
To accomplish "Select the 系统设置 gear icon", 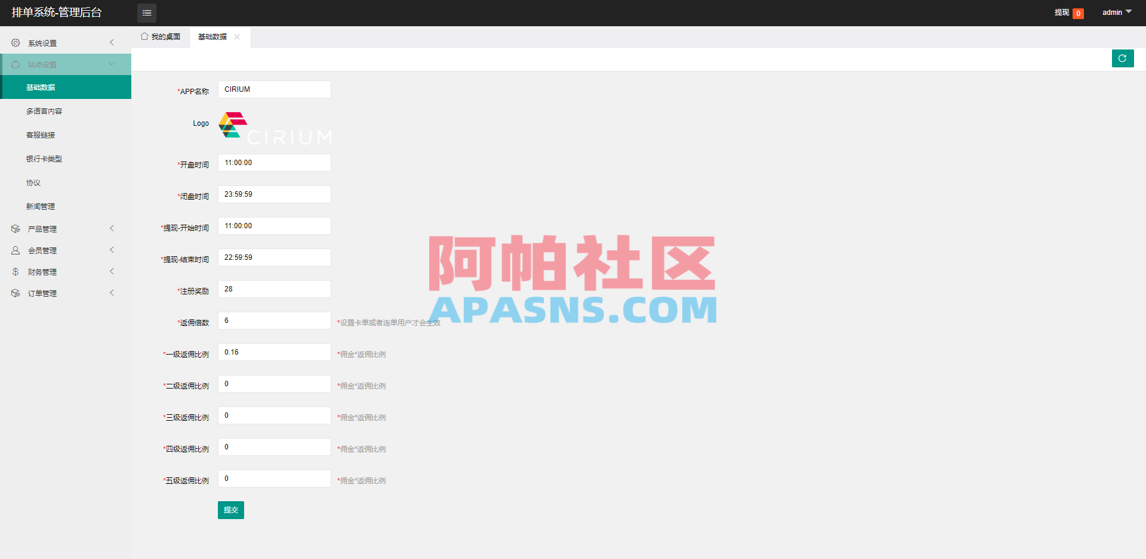I will (x=16, y=42).
